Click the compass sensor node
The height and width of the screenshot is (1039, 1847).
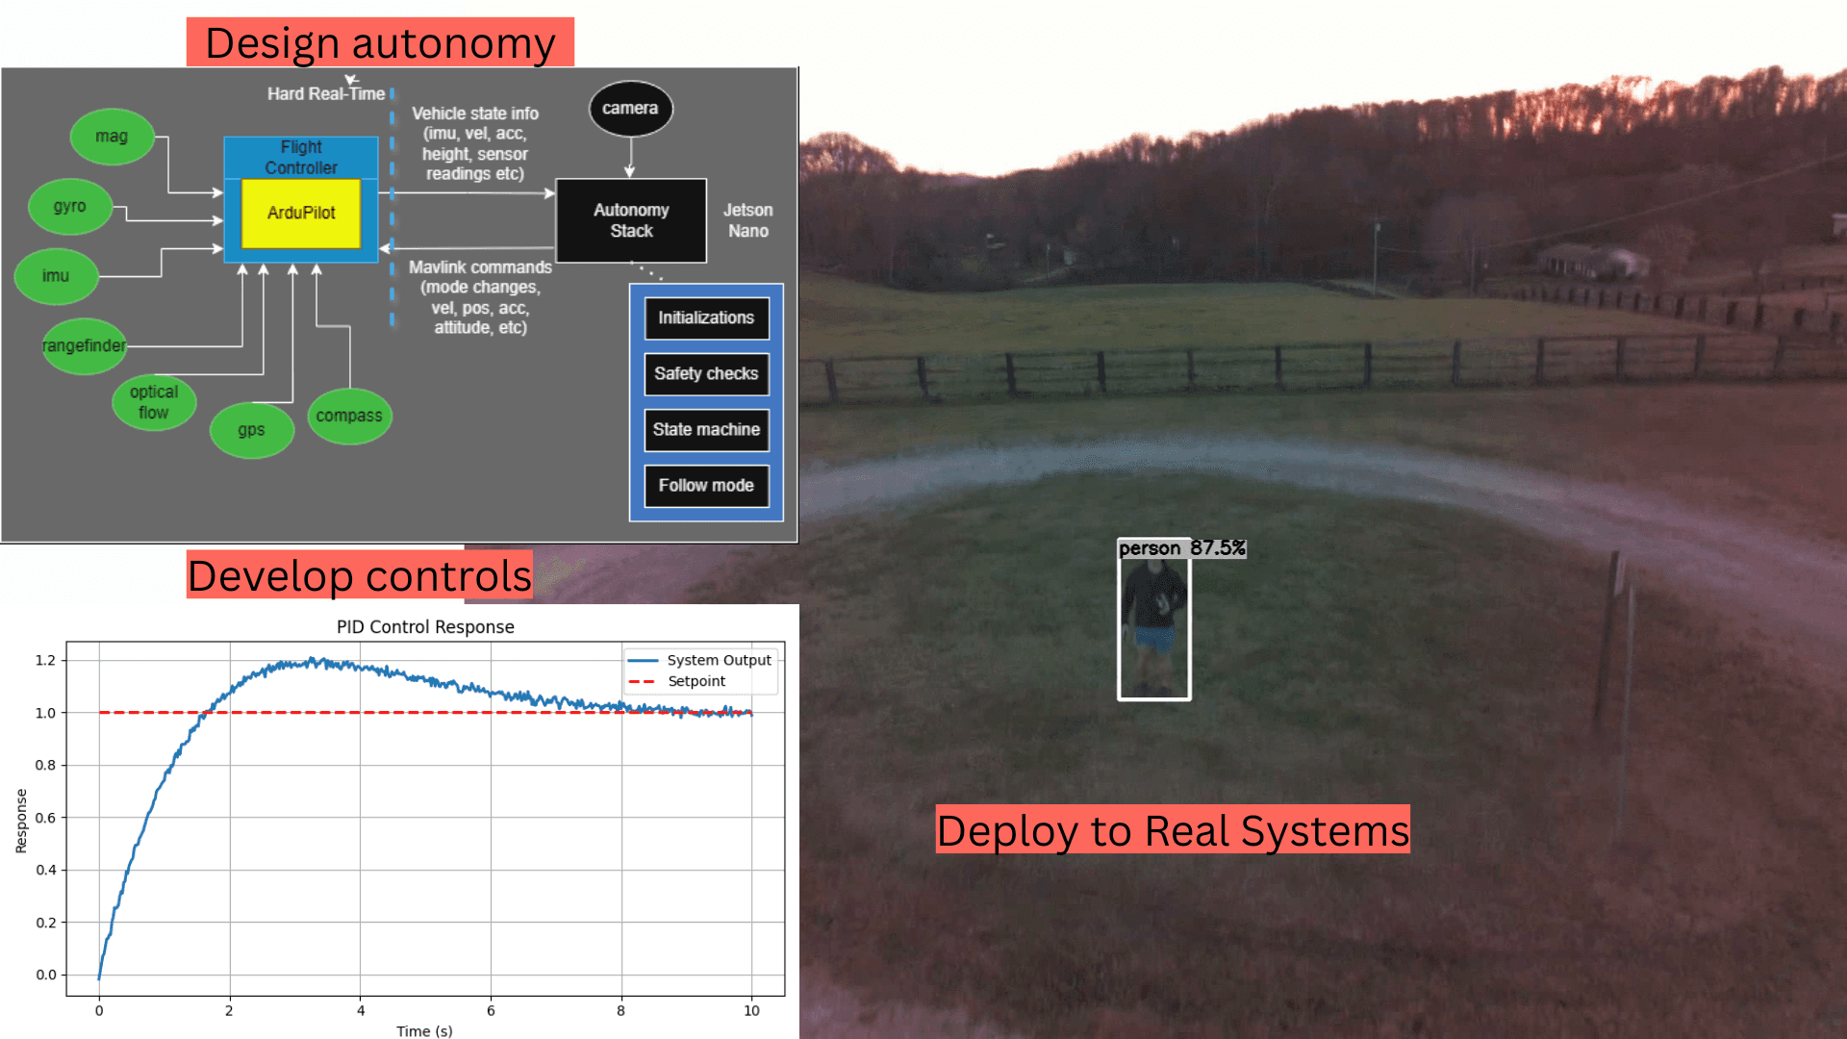(x=349, y=416)
